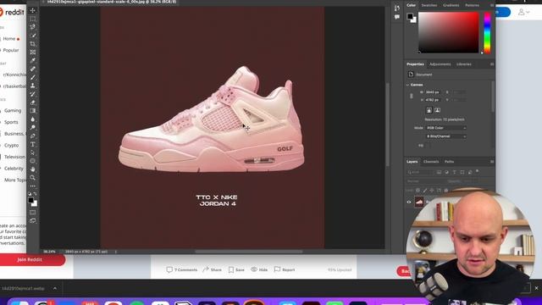Select the Dodge tool
The width and height of the screenshot is (542, 305).
(x=33, y=128)
